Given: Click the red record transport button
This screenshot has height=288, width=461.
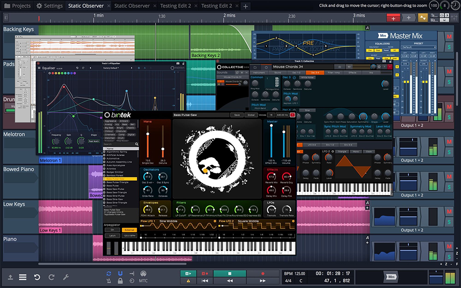Looking at the screenshot, I should [263, 273].
